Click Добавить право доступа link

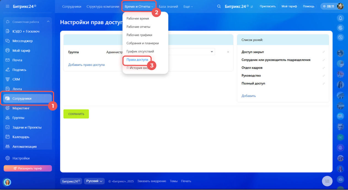pos(86,65)
